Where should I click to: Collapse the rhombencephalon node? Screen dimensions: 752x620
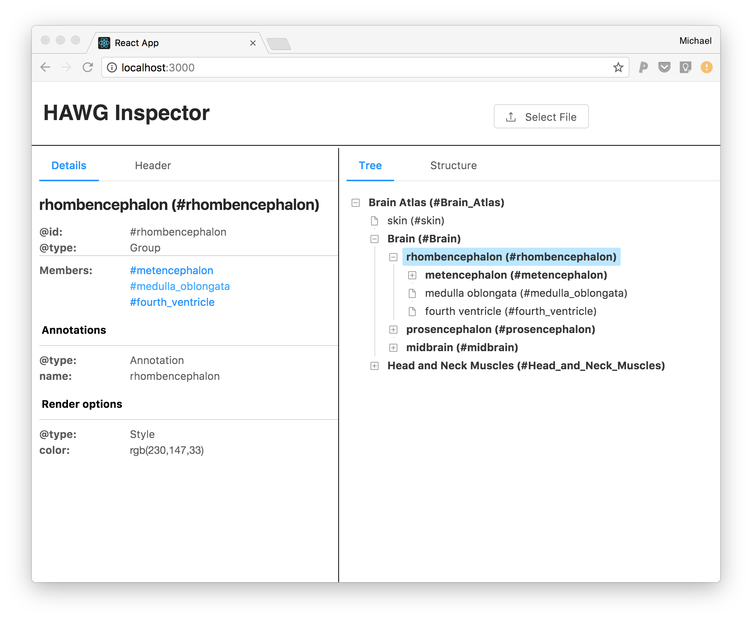(393, 257)
